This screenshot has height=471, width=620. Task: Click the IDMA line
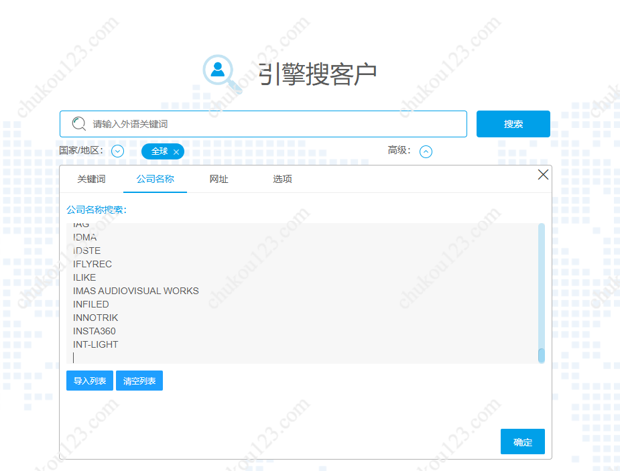click(84, 237)
